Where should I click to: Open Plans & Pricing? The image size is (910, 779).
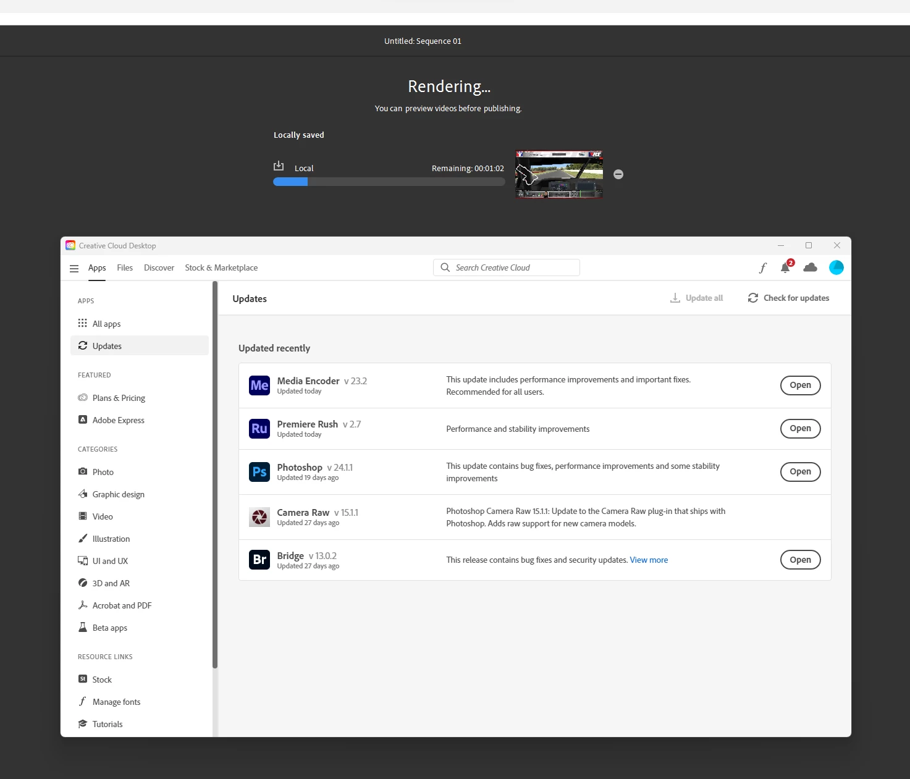click(x=140, y=398)
